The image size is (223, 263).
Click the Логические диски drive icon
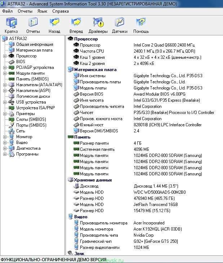coord(12,96)
